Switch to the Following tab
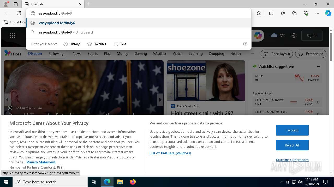The height and width of the screenshot is (187, 334). pyautogui.click(x=56, y=54)
